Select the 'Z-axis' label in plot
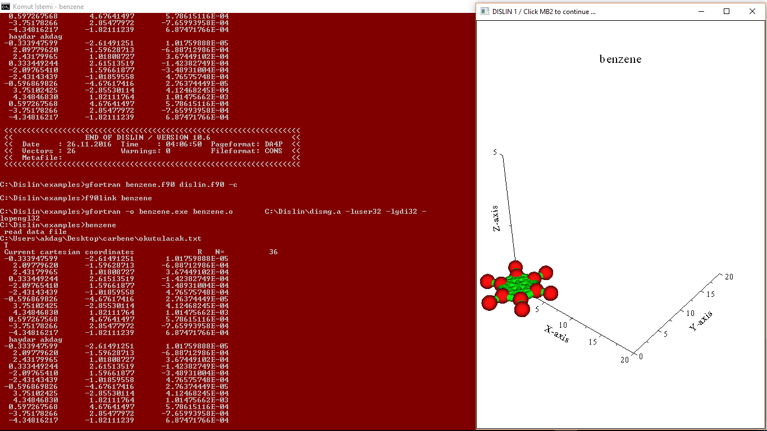The width and height of the screenshot is (767, 431). click(x=496, y=219)
